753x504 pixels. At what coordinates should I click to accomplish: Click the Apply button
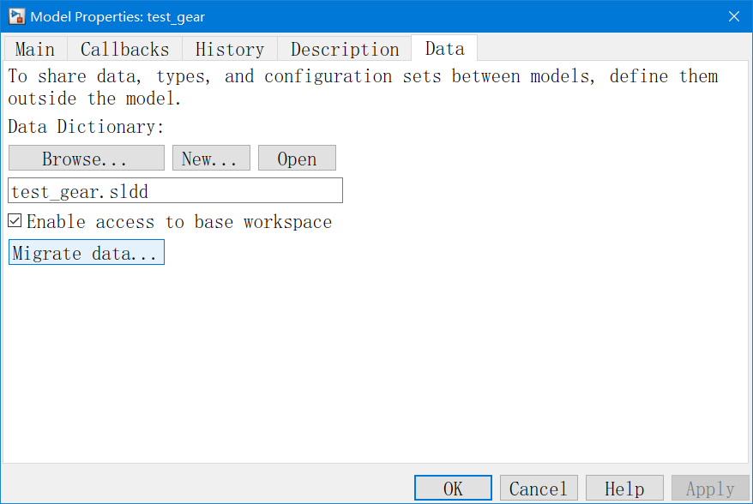tap(710, 489)
